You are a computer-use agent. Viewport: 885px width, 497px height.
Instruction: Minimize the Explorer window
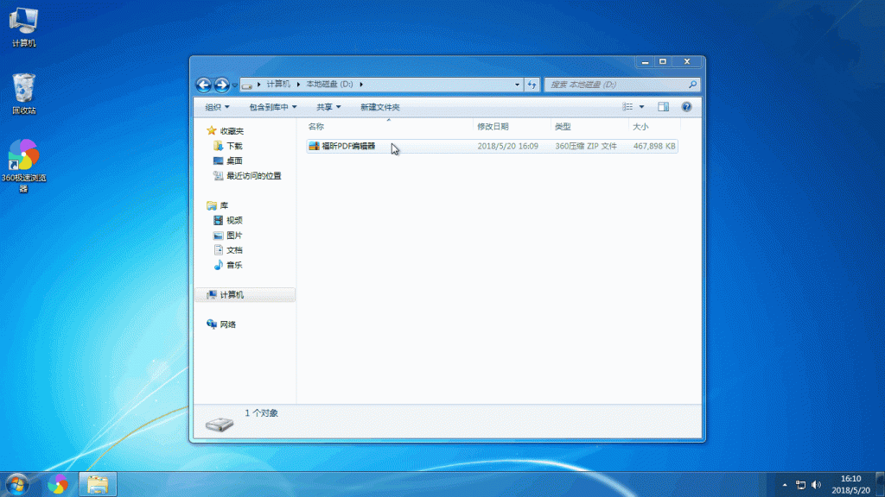(x=645, y=62)
